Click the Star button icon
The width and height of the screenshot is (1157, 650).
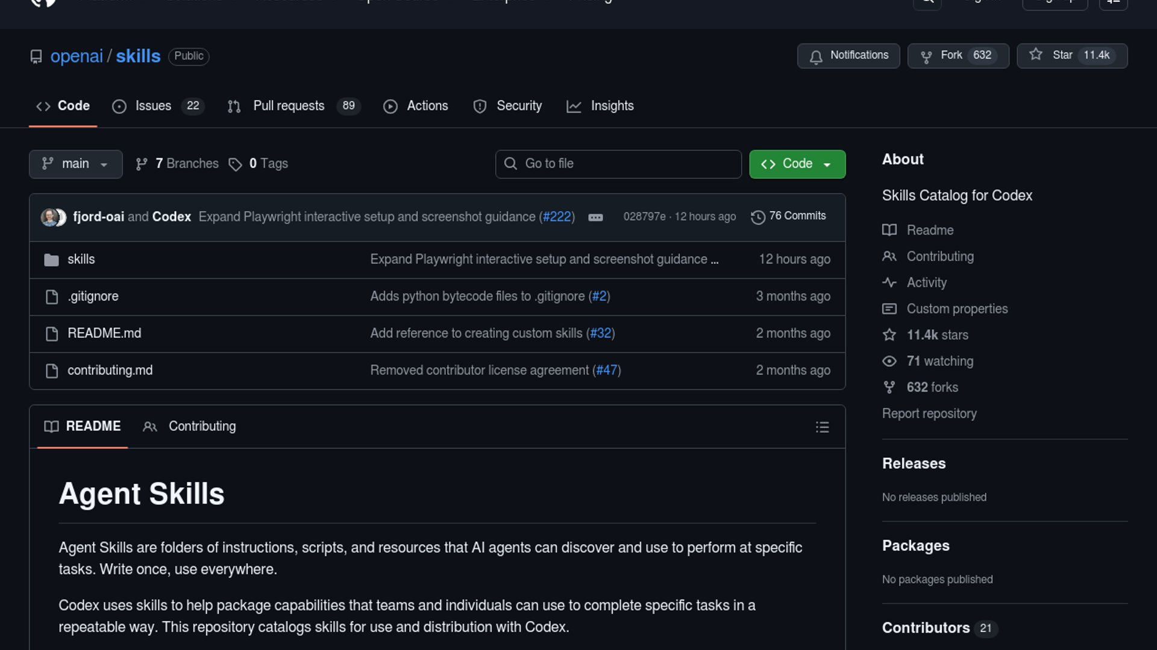(x=1036, y=55)
